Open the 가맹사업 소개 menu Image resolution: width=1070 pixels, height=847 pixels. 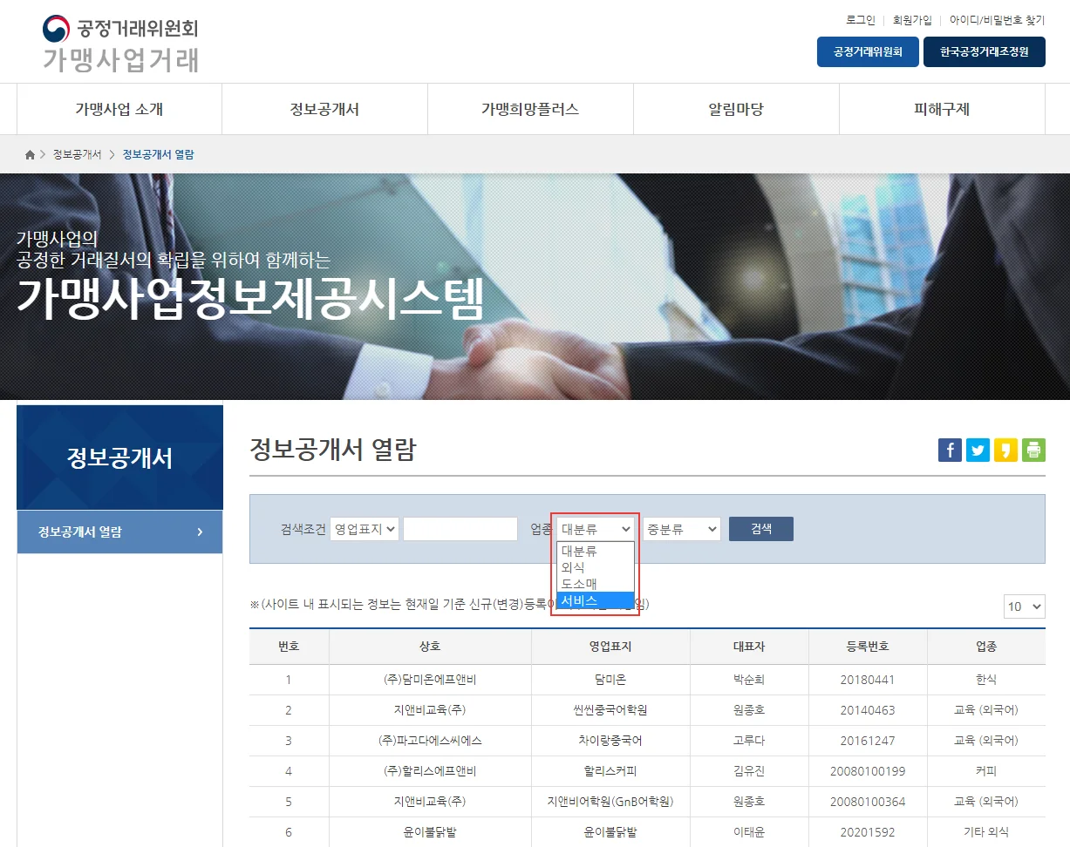[119, 110]
